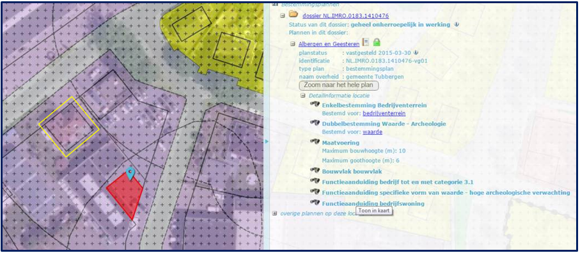Screen dimensions: 580x253
Task: Open the waarde link
Action: click(372, 132)
